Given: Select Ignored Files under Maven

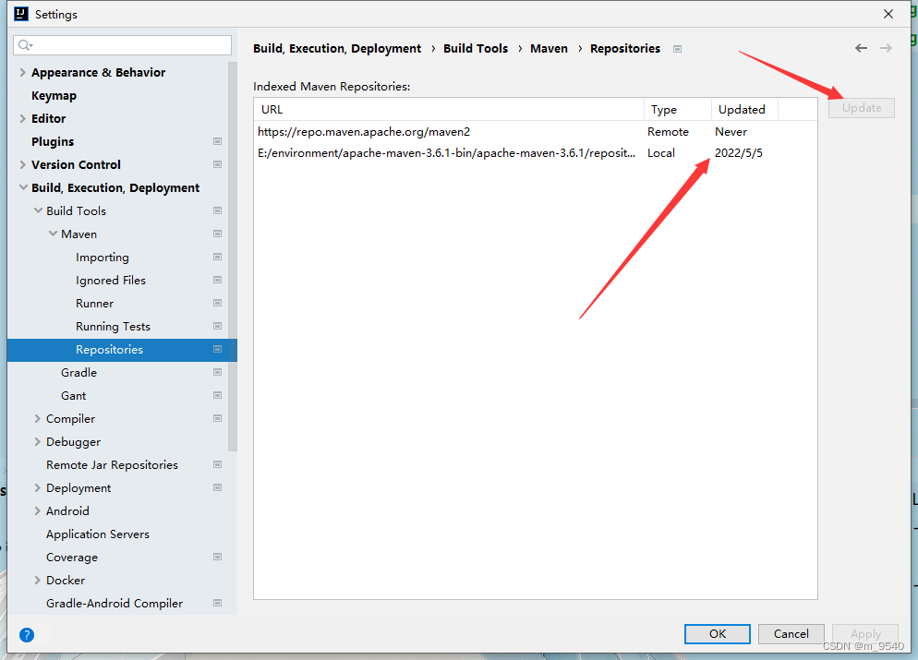Looking at the screenshot, I should [x=111, y=281].
